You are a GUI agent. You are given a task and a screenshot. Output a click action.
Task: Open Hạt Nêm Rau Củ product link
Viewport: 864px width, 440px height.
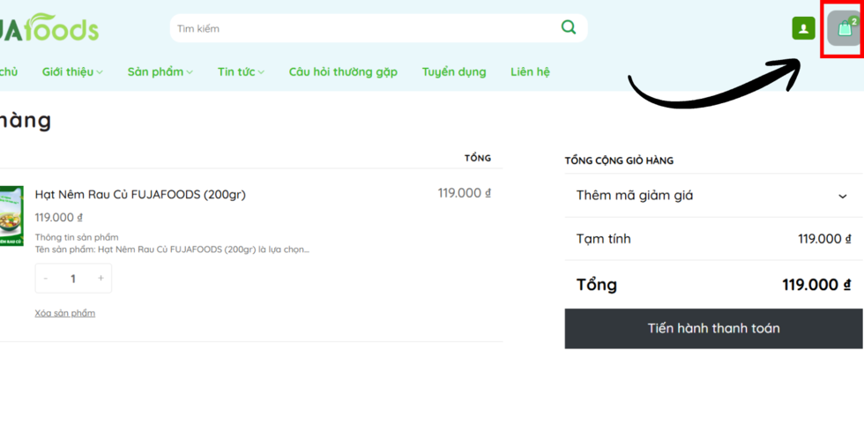(x=140, y=195)
